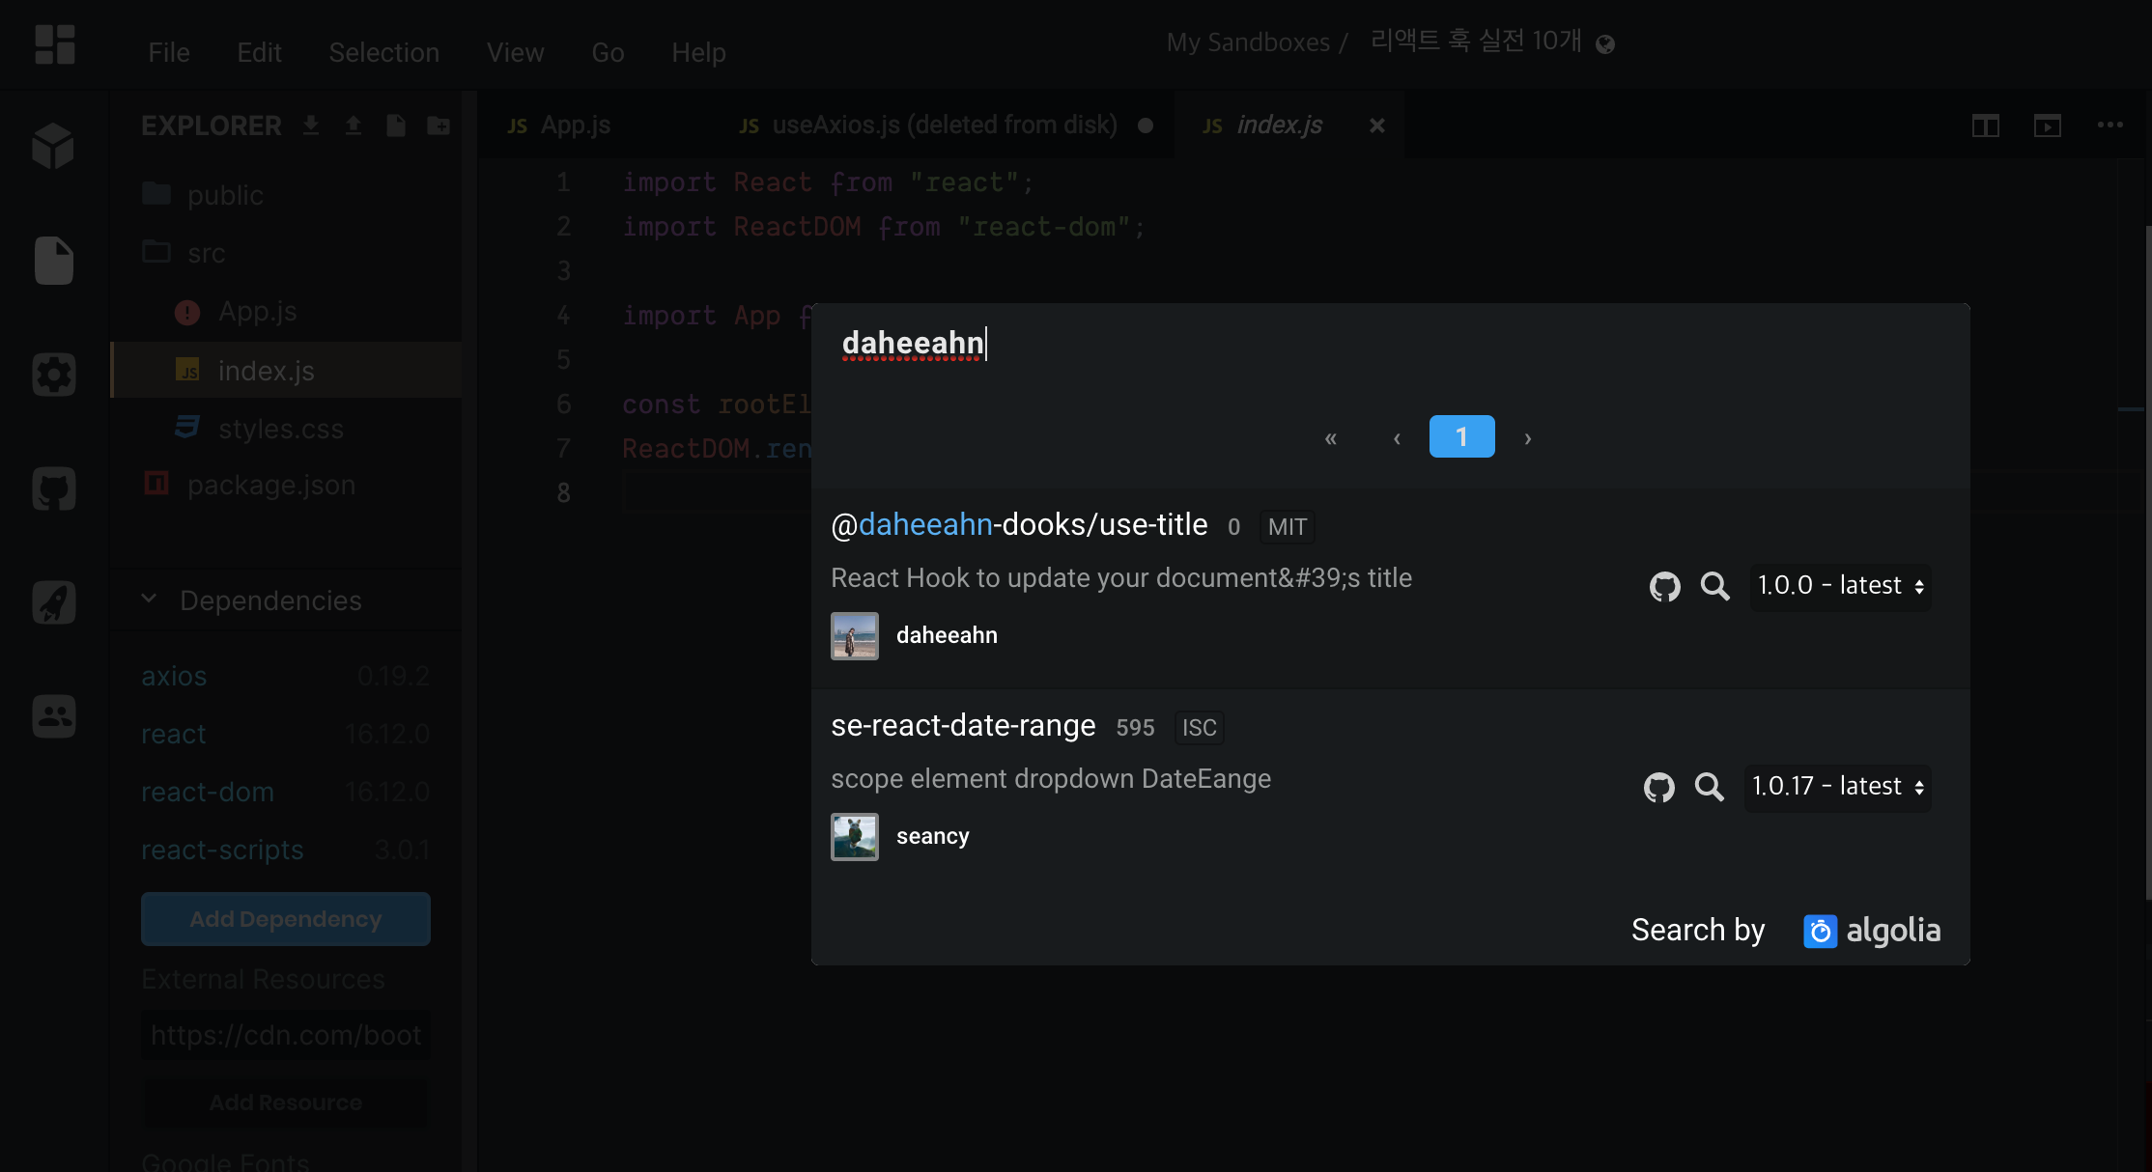Image resolution: width=2152 pixels, height=1172 pixels.
Task: Click search icon beside se-react-date-range
Action: click(x=1709, y=787)
